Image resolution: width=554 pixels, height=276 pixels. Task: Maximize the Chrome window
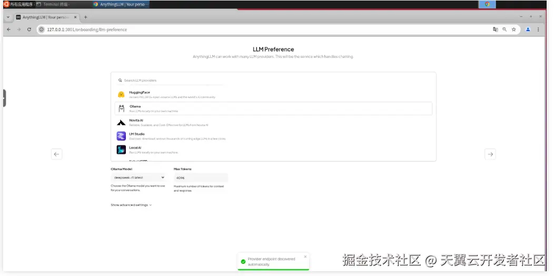(531, 17)
